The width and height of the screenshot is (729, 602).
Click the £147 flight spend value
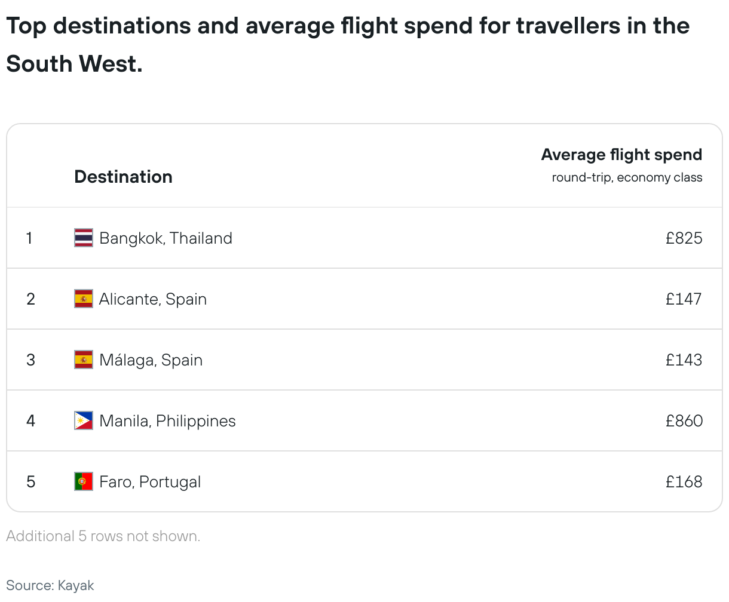(684, 299)
